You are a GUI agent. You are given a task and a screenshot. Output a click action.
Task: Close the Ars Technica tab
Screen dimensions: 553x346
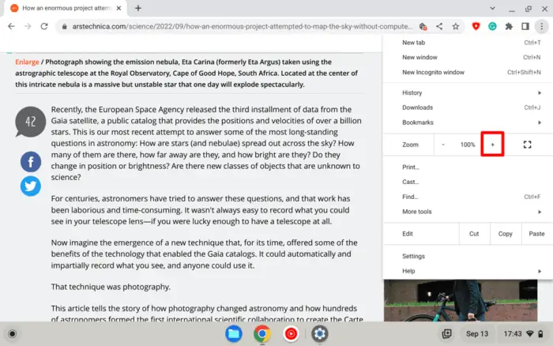[118, 8]
